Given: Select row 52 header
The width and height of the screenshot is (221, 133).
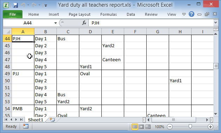Looking at the screenshot, I should pos(7,94).
